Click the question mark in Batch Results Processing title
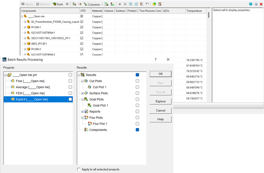 click(x=156, y=59)
